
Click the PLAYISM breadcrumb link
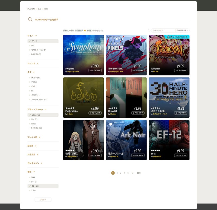31,9
